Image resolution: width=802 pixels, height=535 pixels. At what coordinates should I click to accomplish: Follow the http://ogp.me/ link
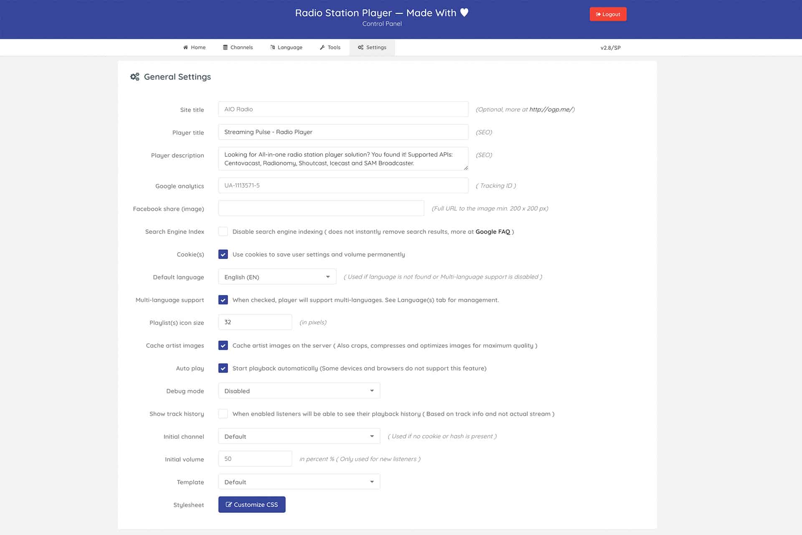[x=551, y=110]
